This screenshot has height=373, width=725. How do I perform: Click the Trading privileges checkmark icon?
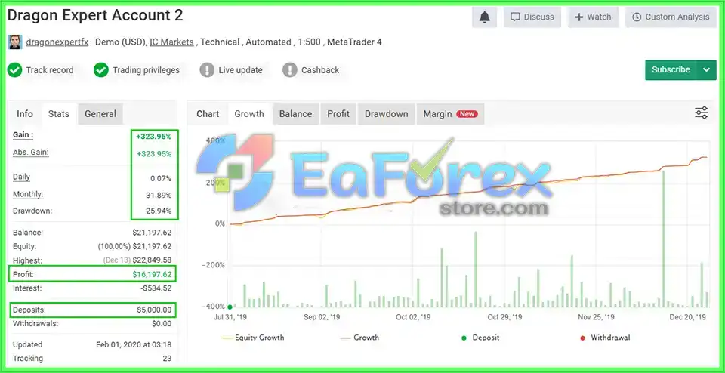click(x=100, y=70)
